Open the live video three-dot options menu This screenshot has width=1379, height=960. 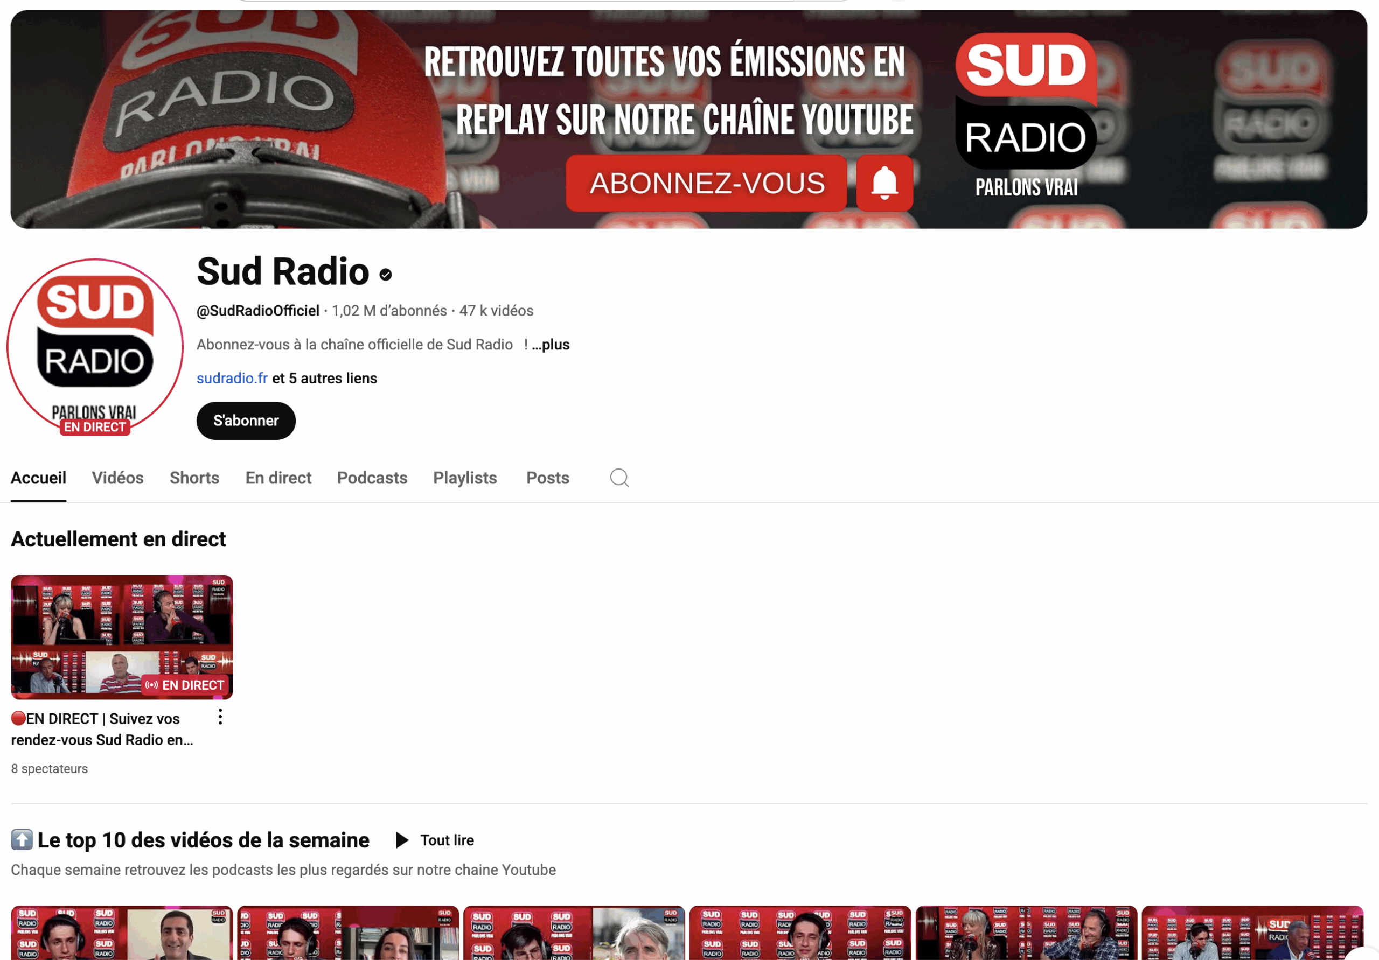click(x=220, y=717)
